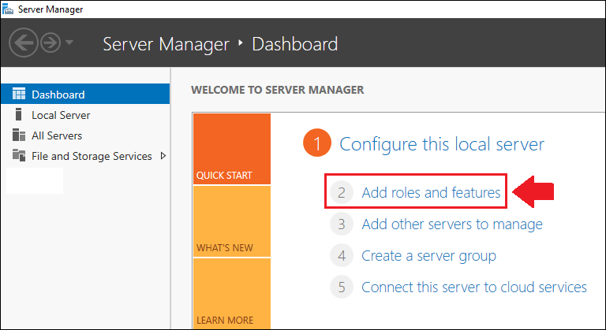Click the File and Storage Services icon
The width and height of the screenshot is (606, 330).
click(19, 156)
